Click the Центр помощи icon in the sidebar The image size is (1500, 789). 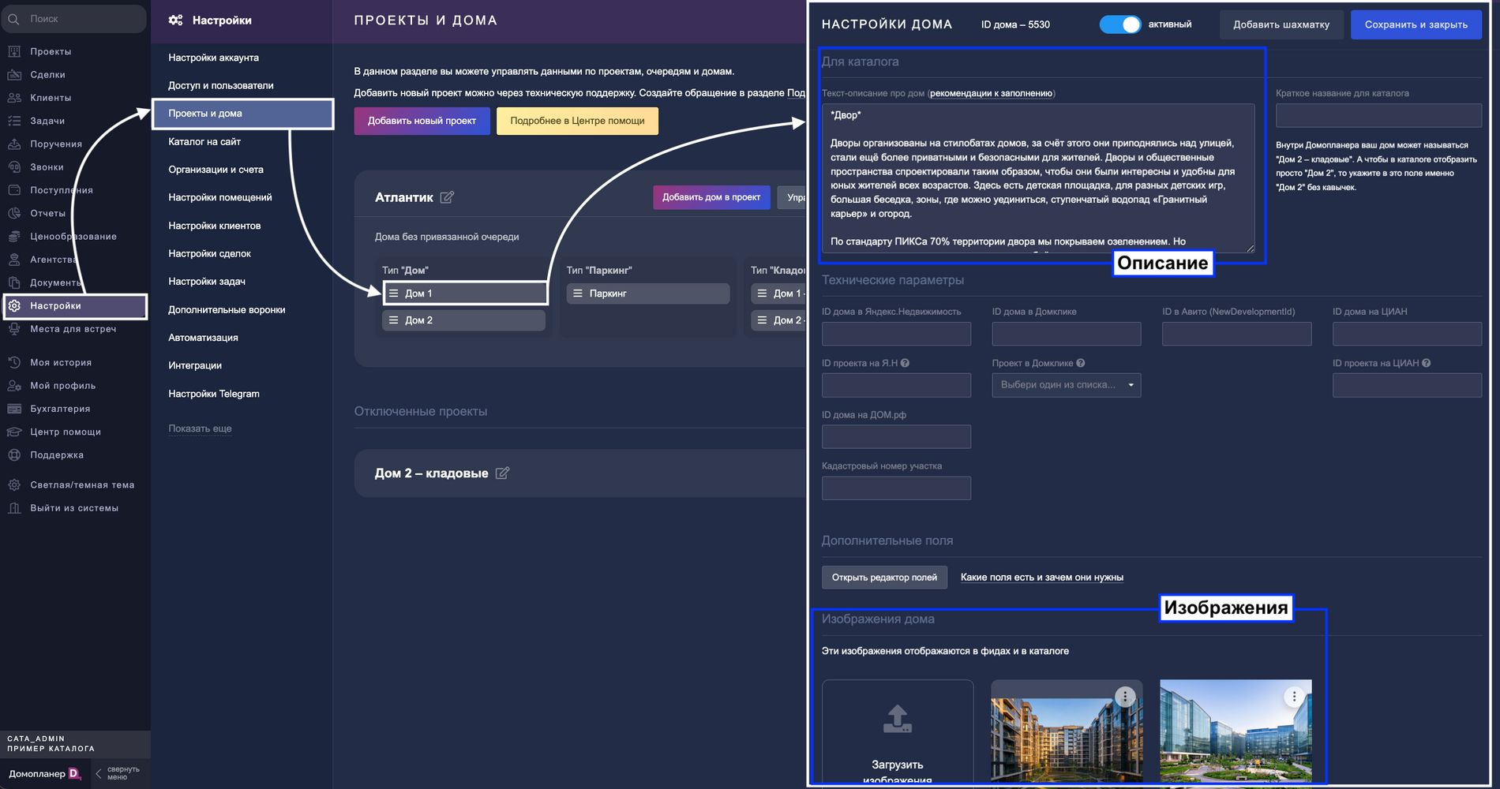(14, 432)
